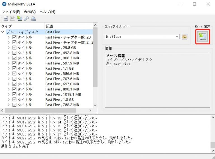Click the 記述 column header

coord(49,26)
